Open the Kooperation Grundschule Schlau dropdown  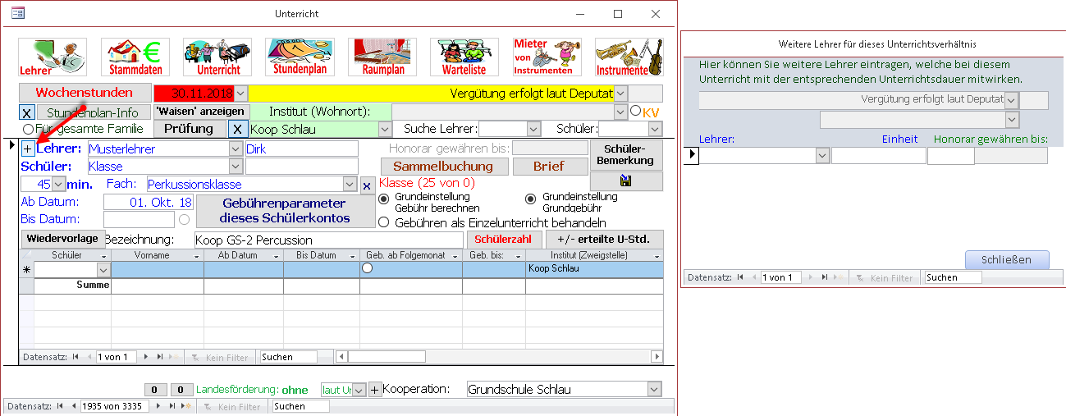click(654, 390)
